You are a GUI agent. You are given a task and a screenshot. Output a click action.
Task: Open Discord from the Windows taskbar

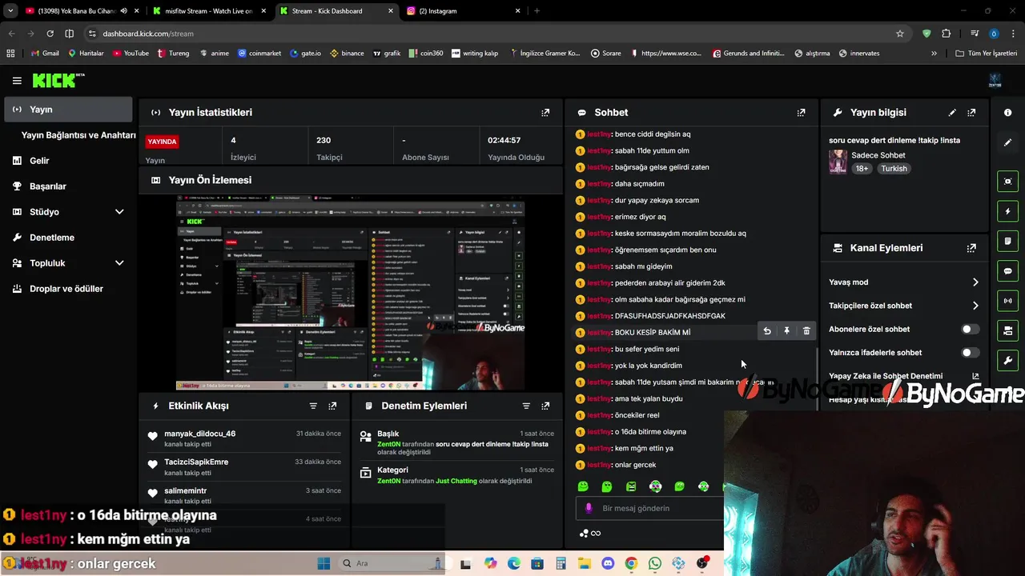click(608, 564)
